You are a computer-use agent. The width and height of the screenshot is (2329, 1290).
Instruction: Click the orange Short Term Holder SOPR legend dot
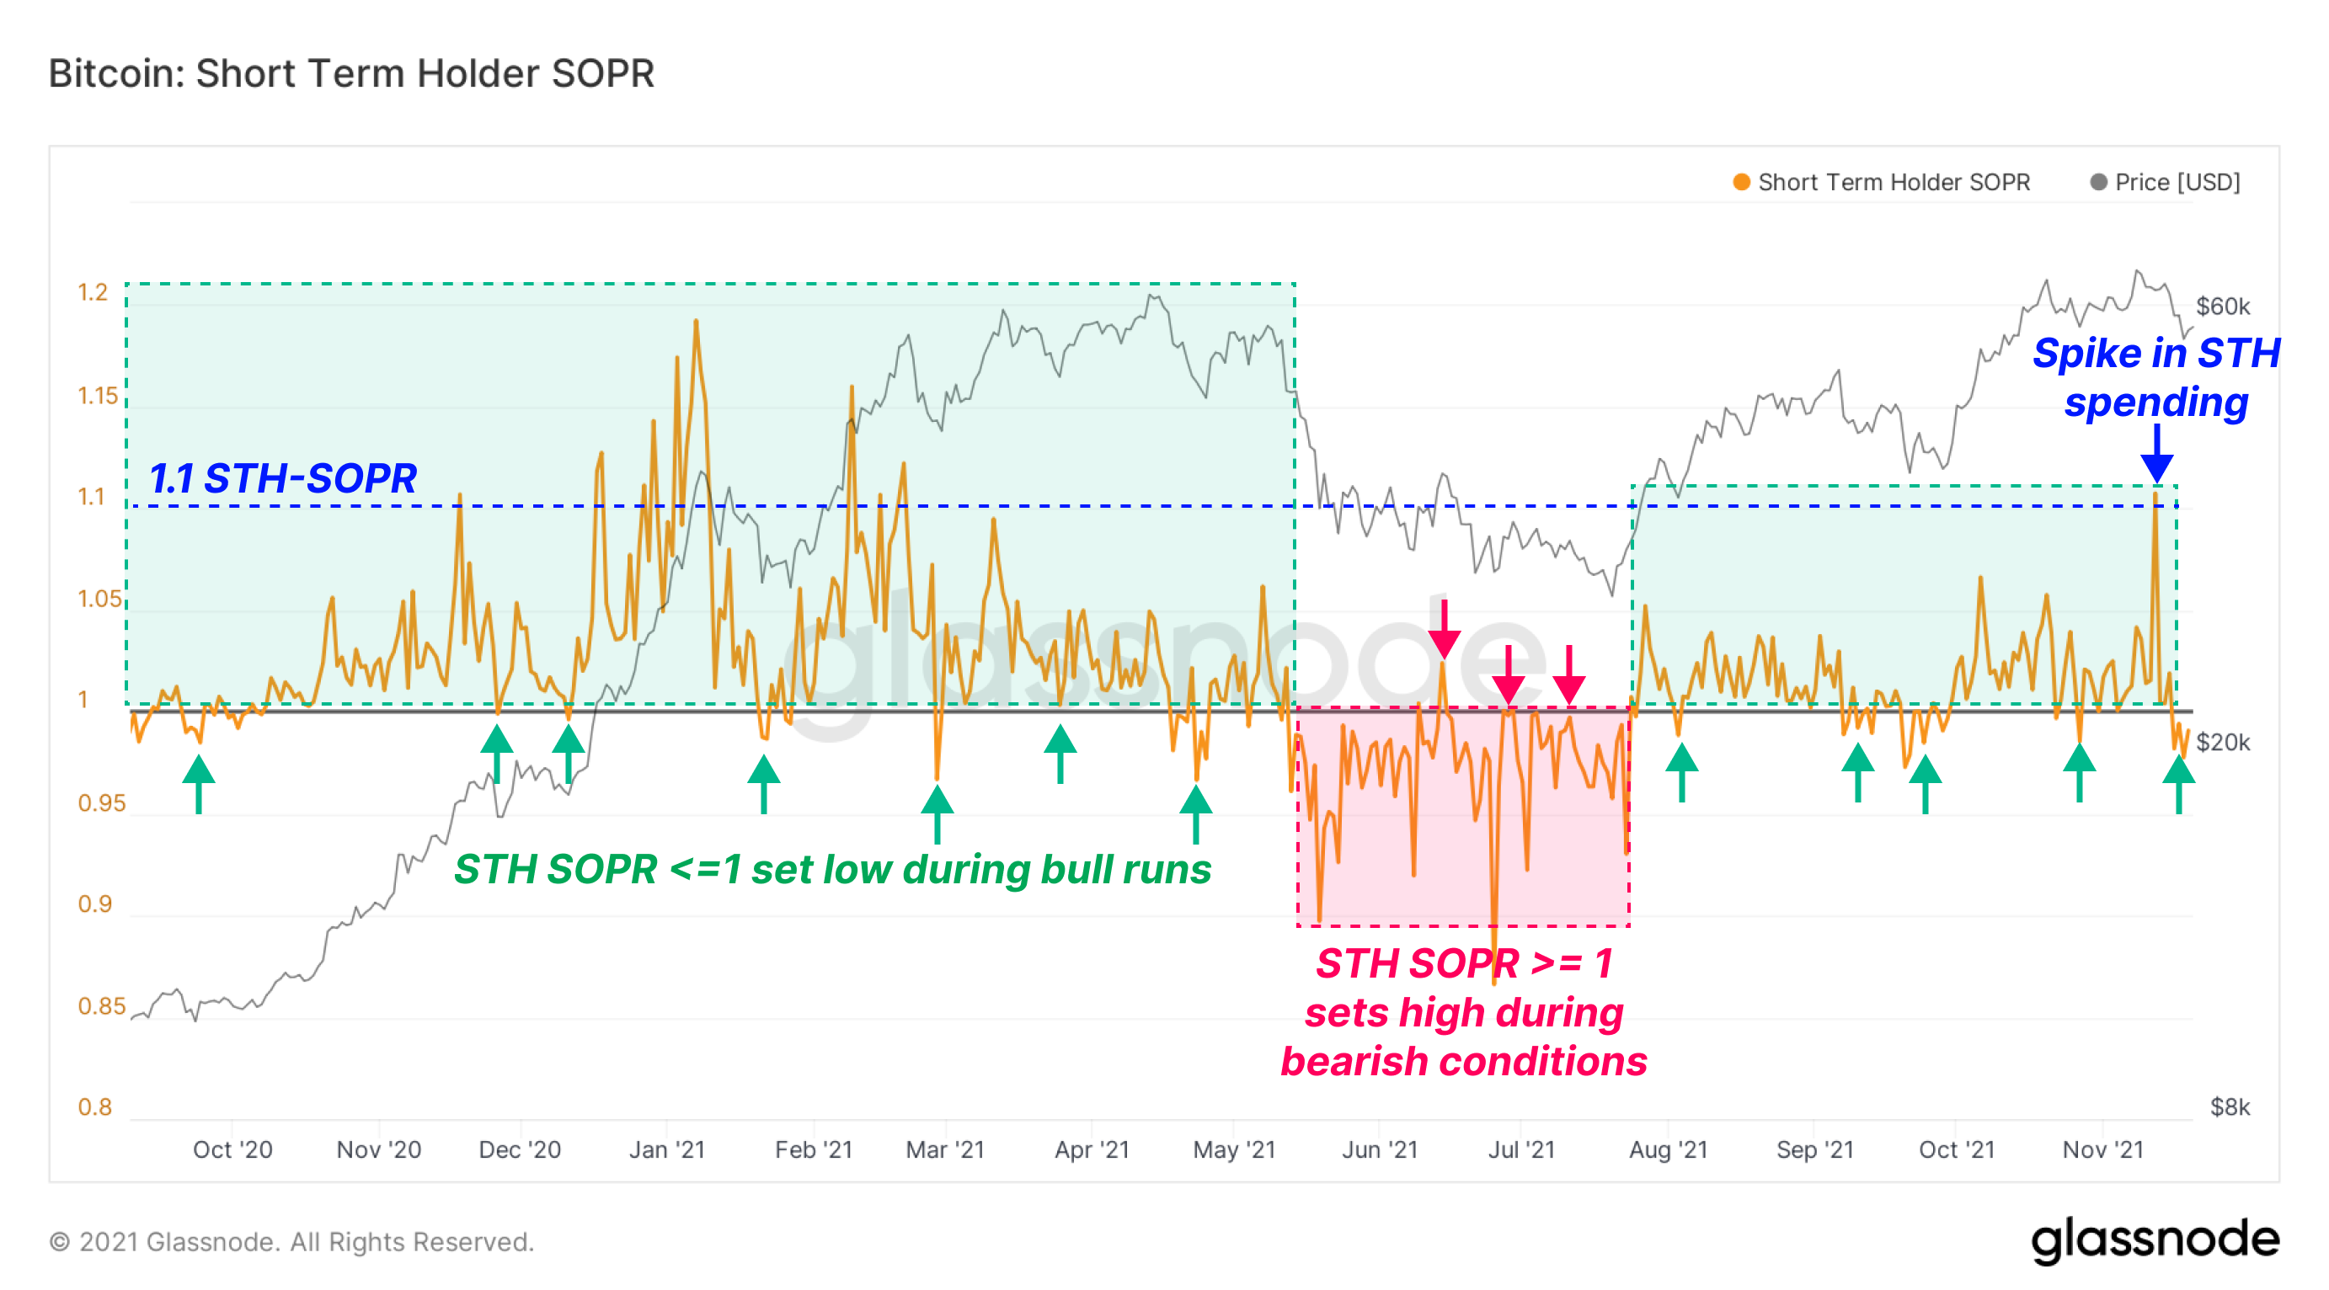point(1740,183)
